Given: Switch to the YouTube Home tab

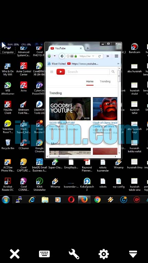Looking at the screenshot, I should (x=90, y=82).
